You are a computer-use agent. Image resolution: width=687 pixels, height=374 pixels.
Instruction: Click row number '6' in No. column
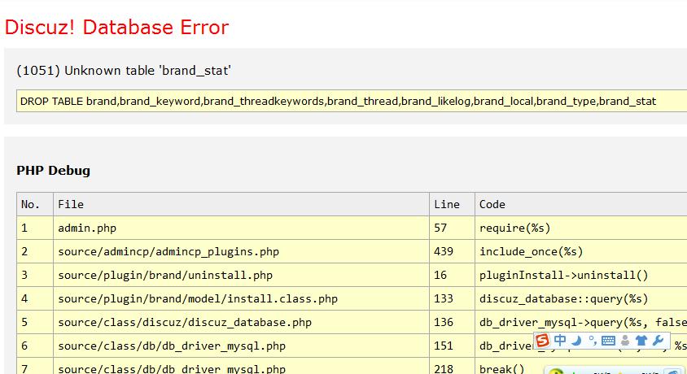tap(35, 346)
